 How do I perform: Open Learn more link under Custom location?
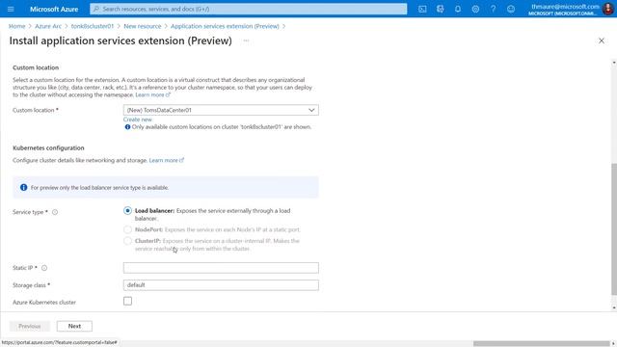152,94
